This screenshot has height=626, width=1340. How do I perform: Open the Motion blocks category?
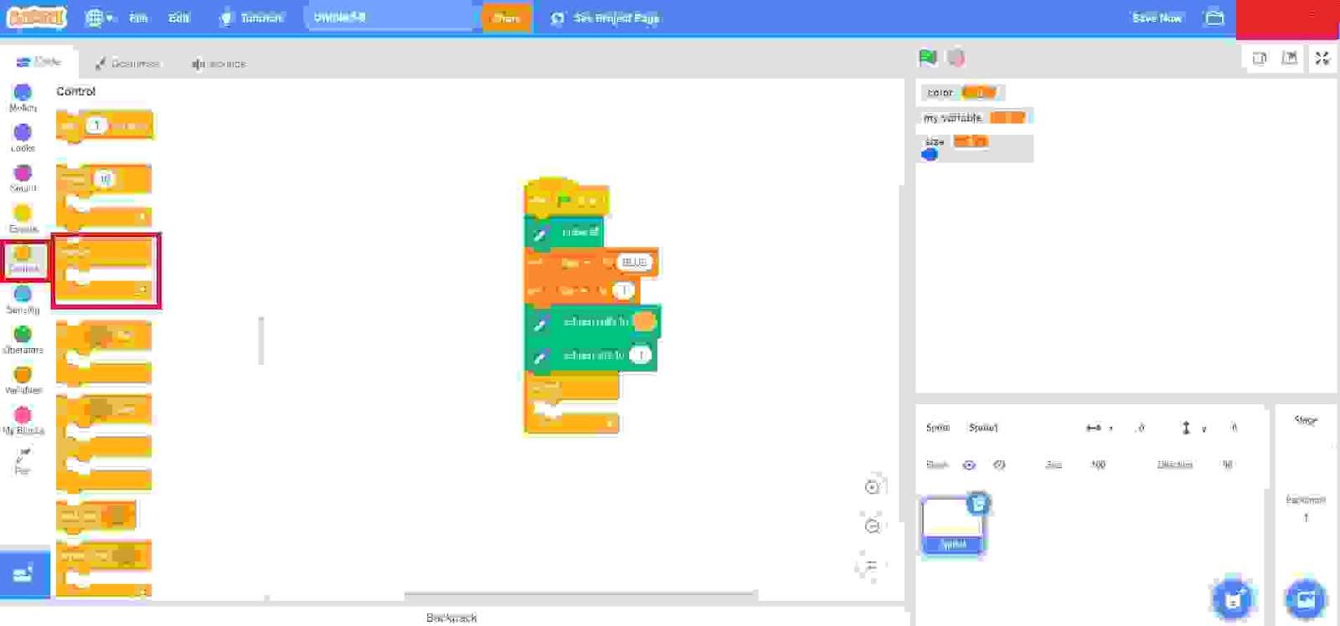(x=23, y=97)
